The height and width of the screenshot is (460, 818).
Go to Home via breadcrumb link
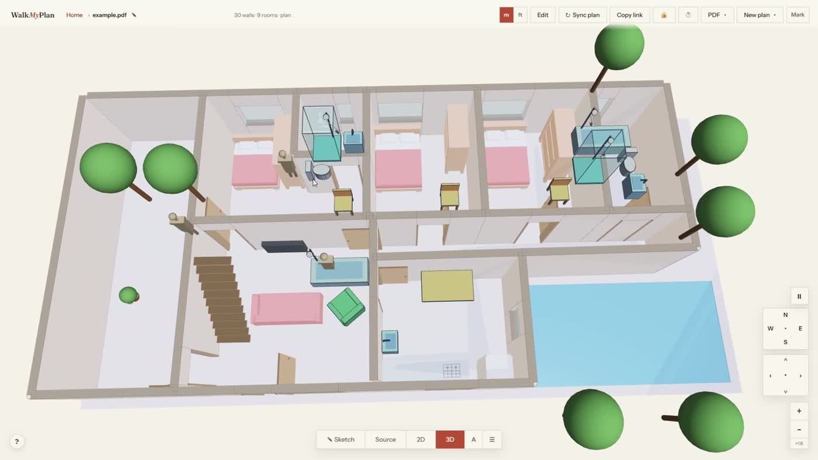pos(74,15)
